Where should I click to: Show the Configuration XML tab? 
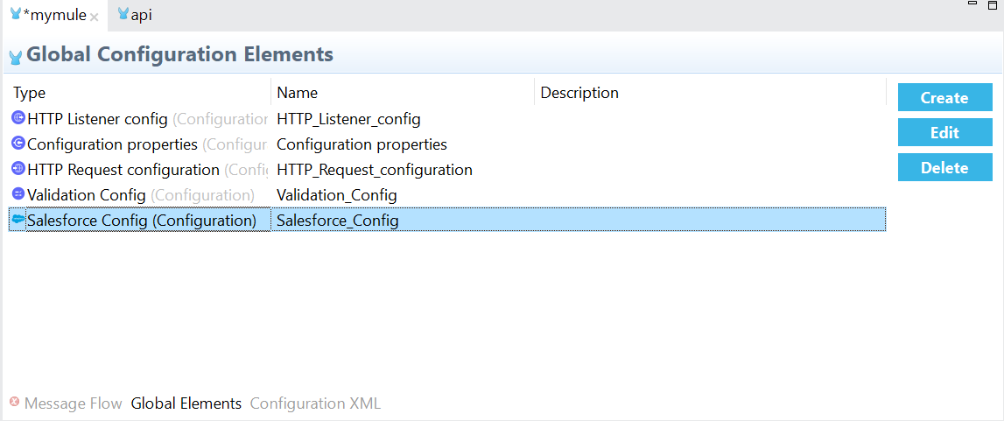[x=315, y=403]
